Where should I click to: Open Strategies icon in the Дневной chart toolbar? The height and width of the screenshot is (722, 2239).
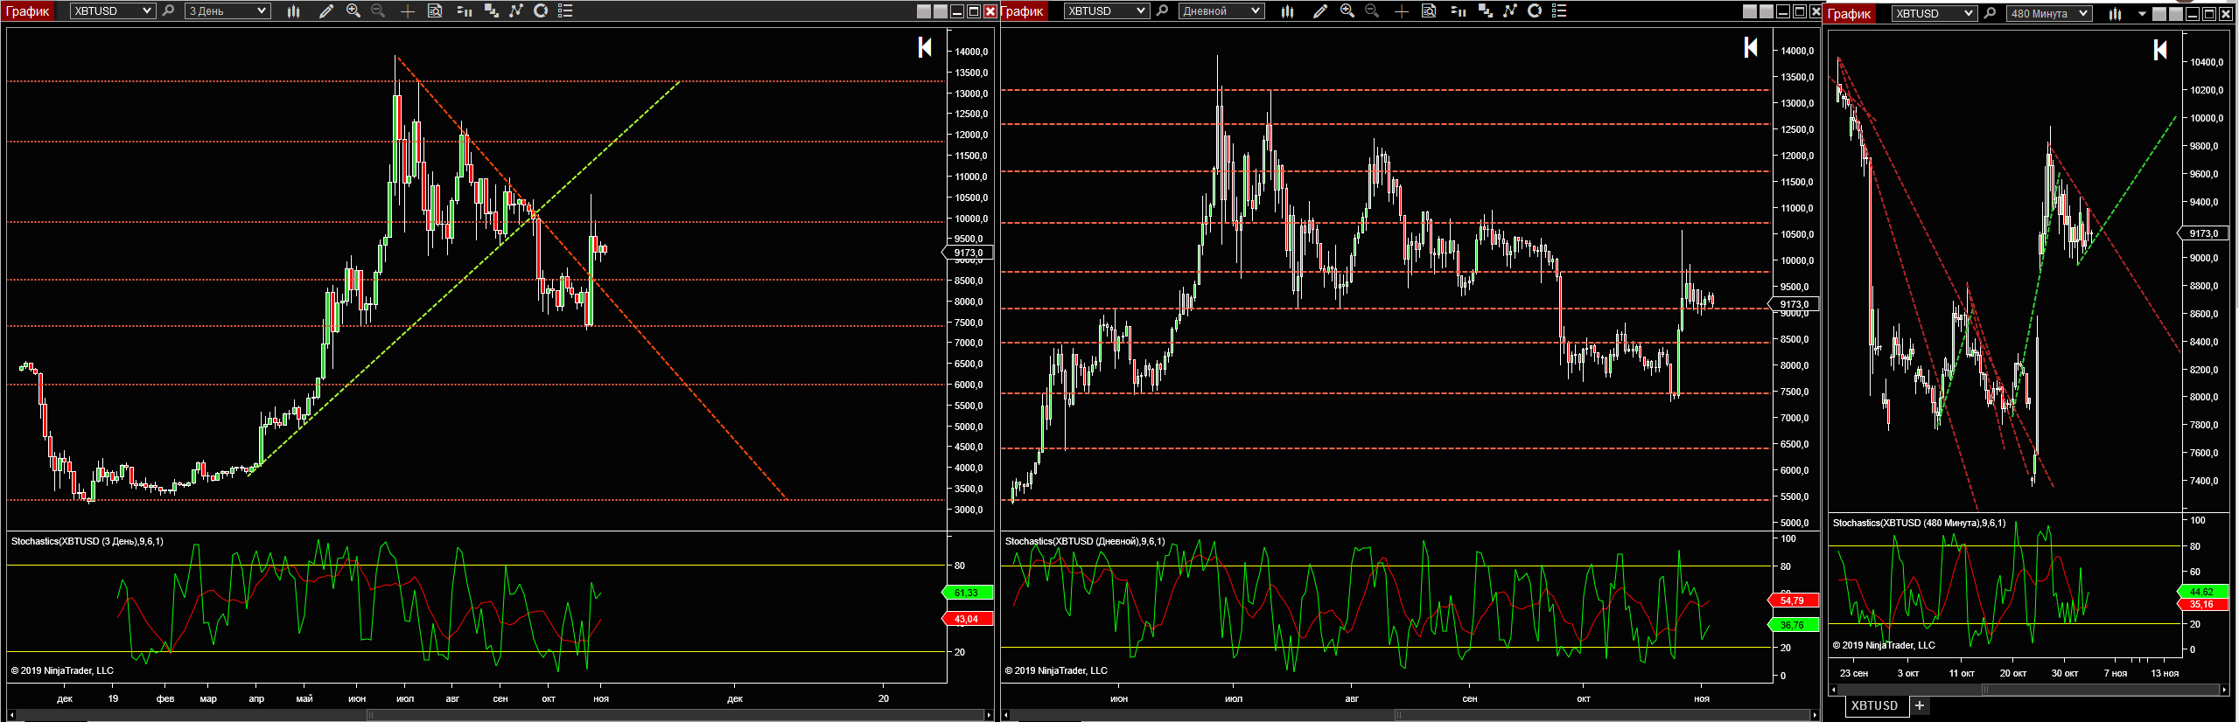(x=1485, y=11)
